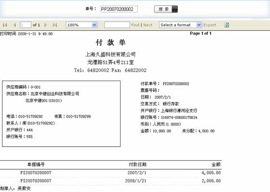Select 交易方式 银行存款
The width and height of the screenshot is (270, 192).
[160, 104]
